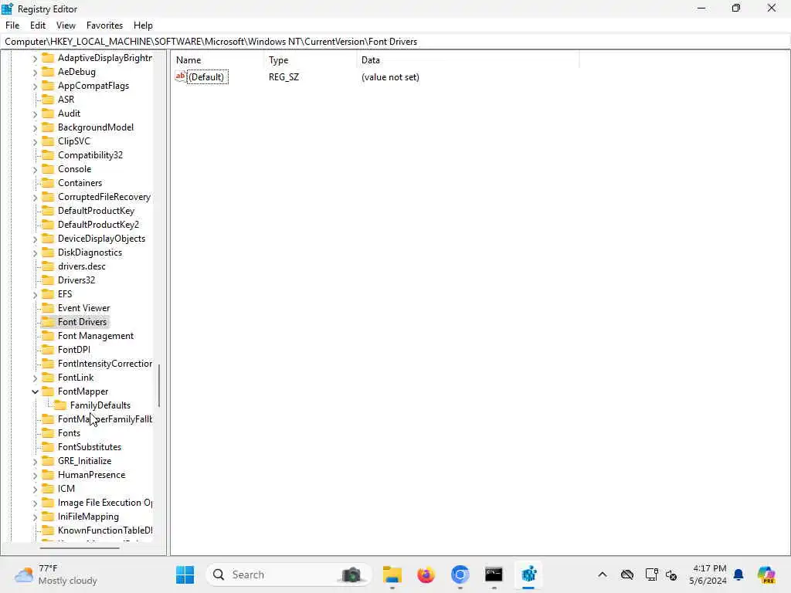The width and height of the screenshot is (791, 593).
Task: Select the Containers folder icon
Action: point(48,182)
